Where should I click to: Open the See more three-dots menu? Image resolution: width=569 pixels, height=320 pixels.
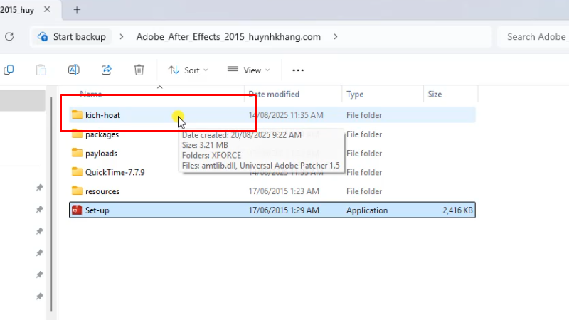point(298,70)
